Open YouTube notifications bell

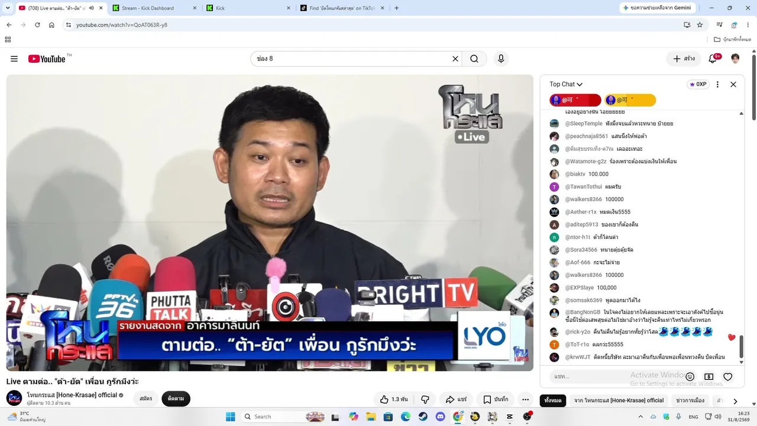pos(713,59)
